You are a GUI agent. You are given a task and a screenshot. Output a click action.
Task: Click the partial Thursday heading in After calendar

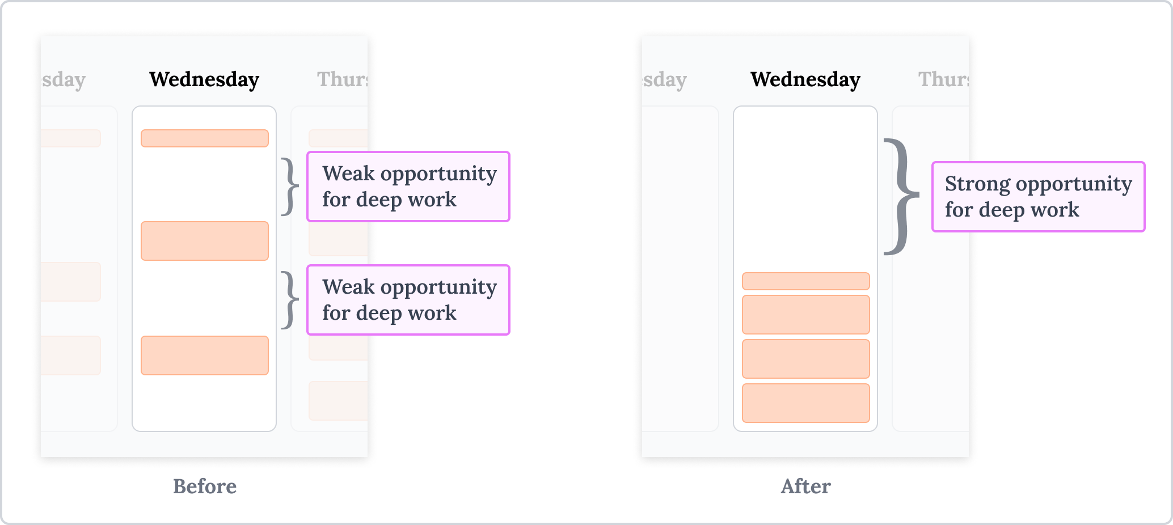pyautogui.click(x=943, y=79)
